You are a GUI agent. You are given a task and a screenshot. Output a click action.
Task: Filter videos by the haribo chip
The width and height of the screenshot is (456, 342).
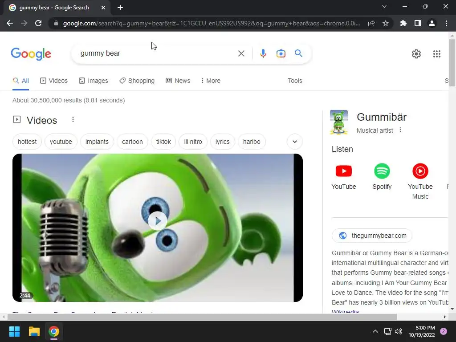pos(252,142)
